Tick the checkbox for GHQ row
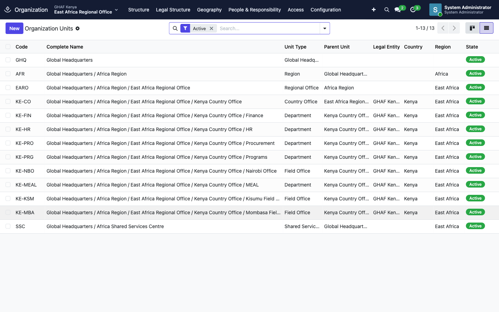 pyautogui.click(x=8, y=60)
